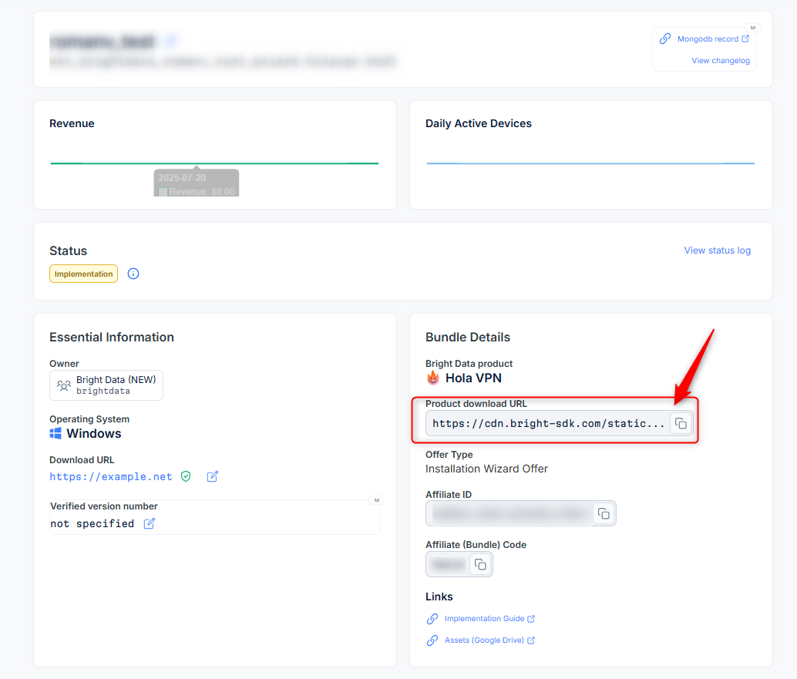Click the Windows operating system icon

click(x=55, y=434)
